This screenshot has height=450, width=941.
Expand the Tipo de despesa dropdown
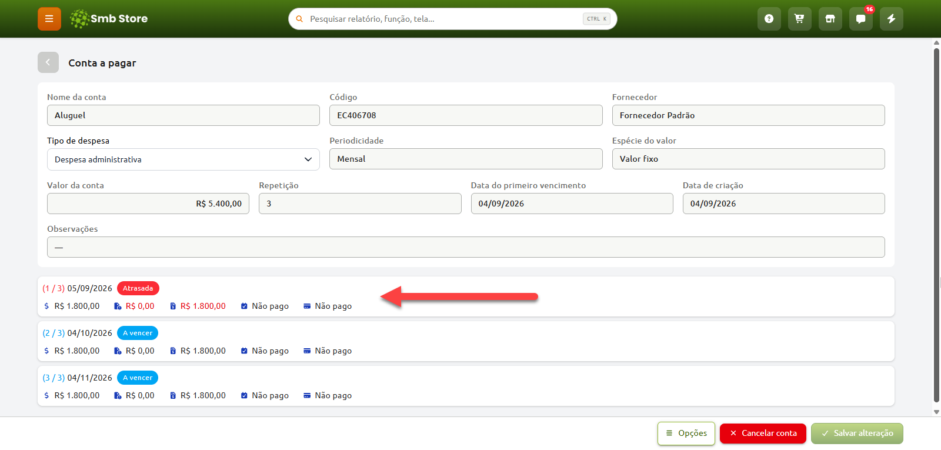[x=183, y=159]
